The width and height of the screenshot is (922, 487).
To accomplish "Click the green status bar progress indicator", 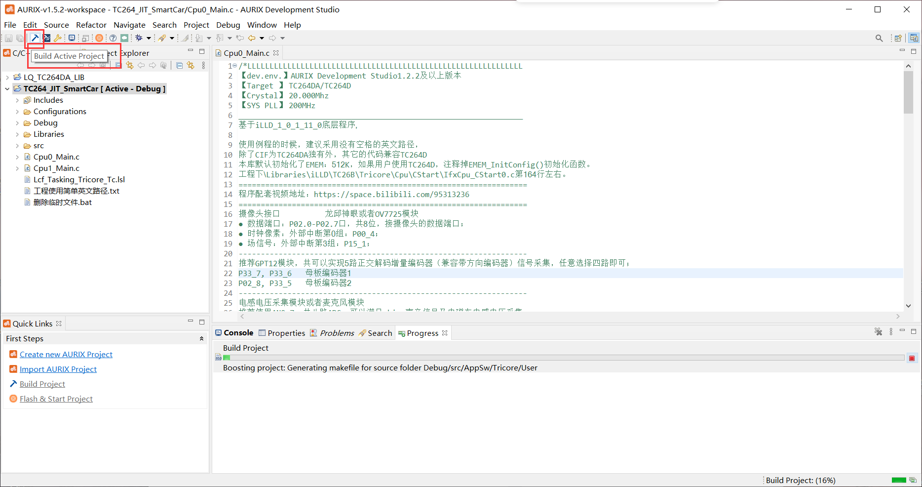I will tap(899, 480).
